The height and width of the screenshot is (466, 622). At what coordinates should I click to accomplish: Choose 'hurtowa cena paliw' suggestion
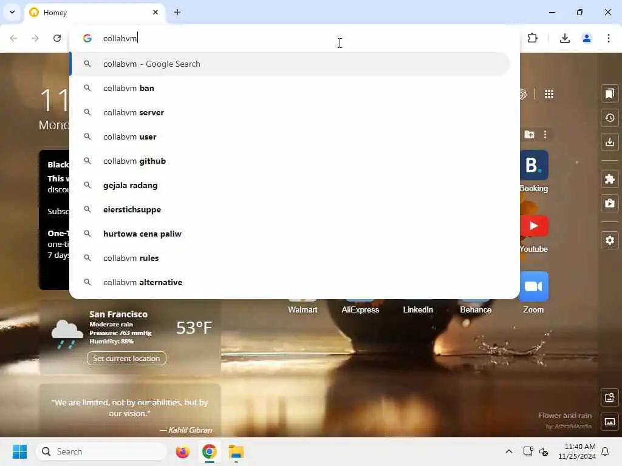290,234
